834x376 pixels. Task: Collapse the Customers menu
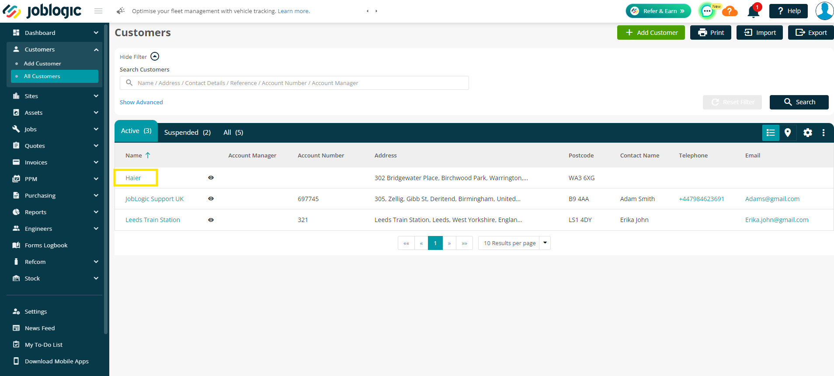click(96, 49)
